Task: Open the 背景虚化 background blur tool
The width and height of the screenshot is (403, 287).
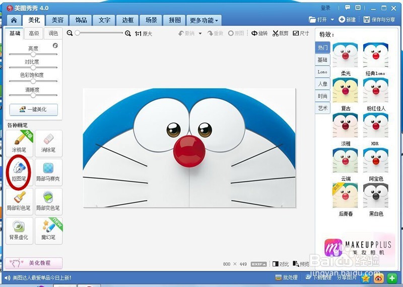Action: (x=19, y=231)
